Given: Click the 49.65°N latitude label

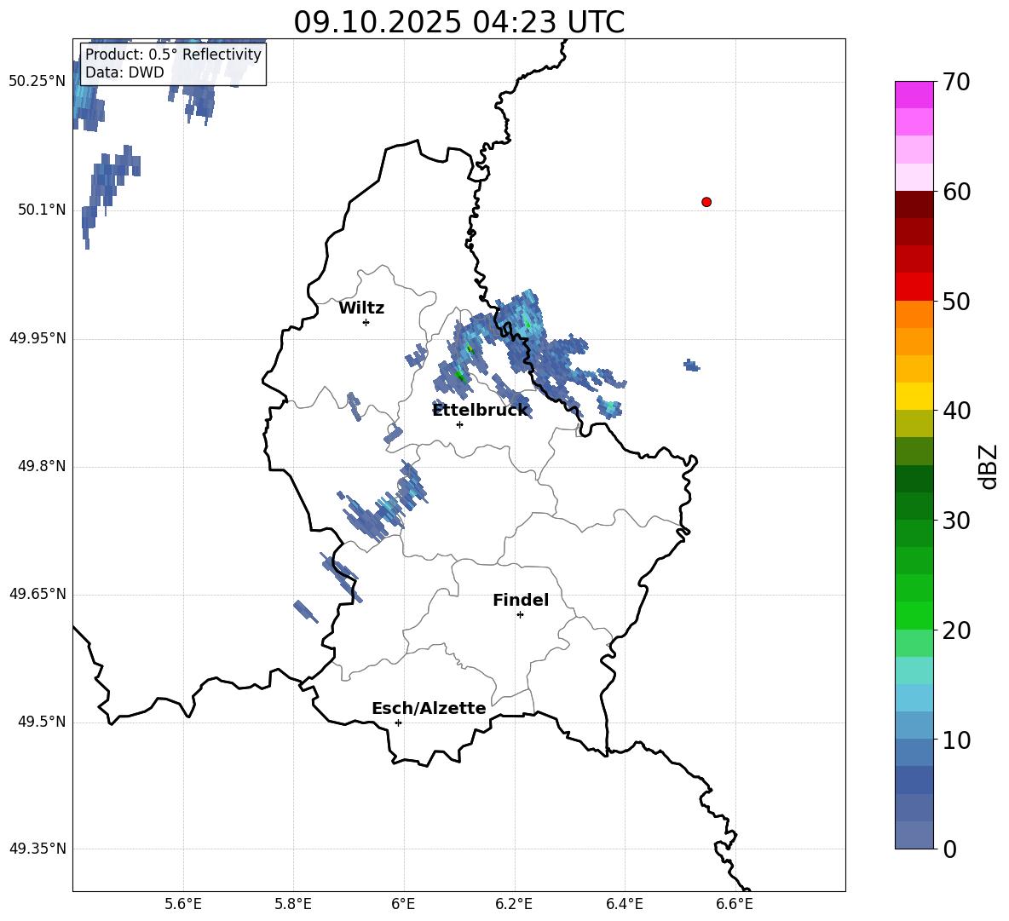Looking at the screenshot, I should click(x=37, y=594).
